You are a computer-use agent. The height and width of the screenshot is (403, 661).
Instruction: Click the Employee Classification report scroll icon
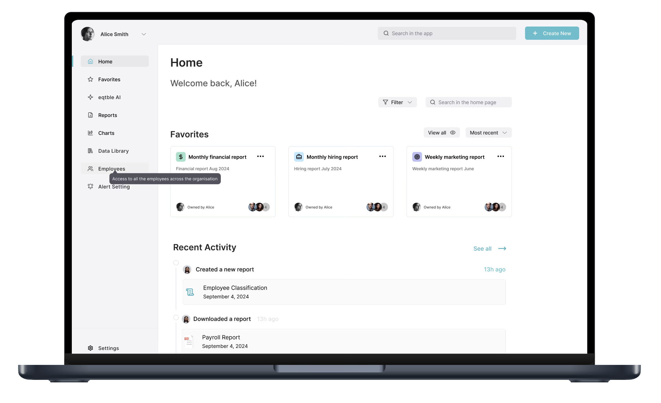coord(190,292)
